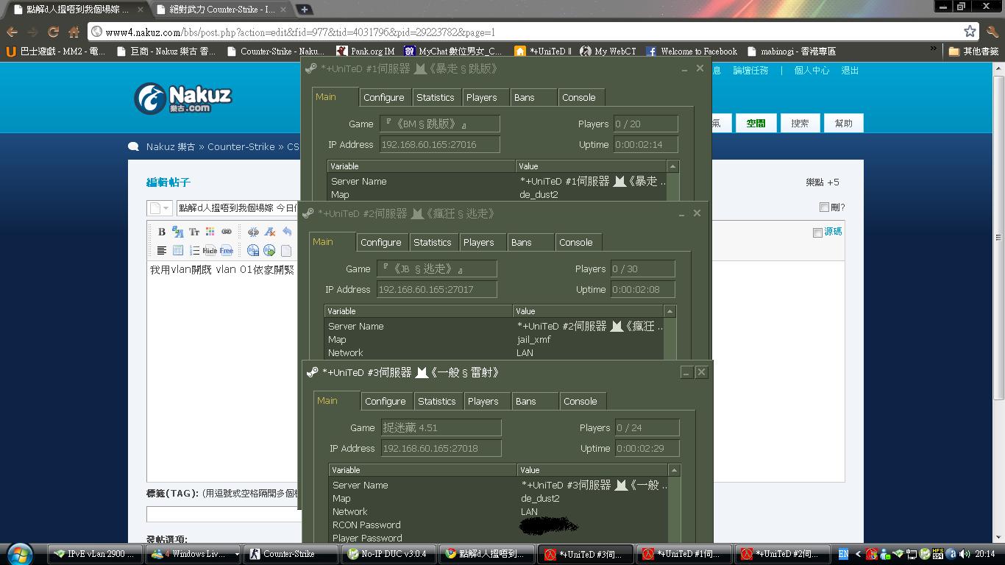Open Players tab in server #2 window

(478, 242)
